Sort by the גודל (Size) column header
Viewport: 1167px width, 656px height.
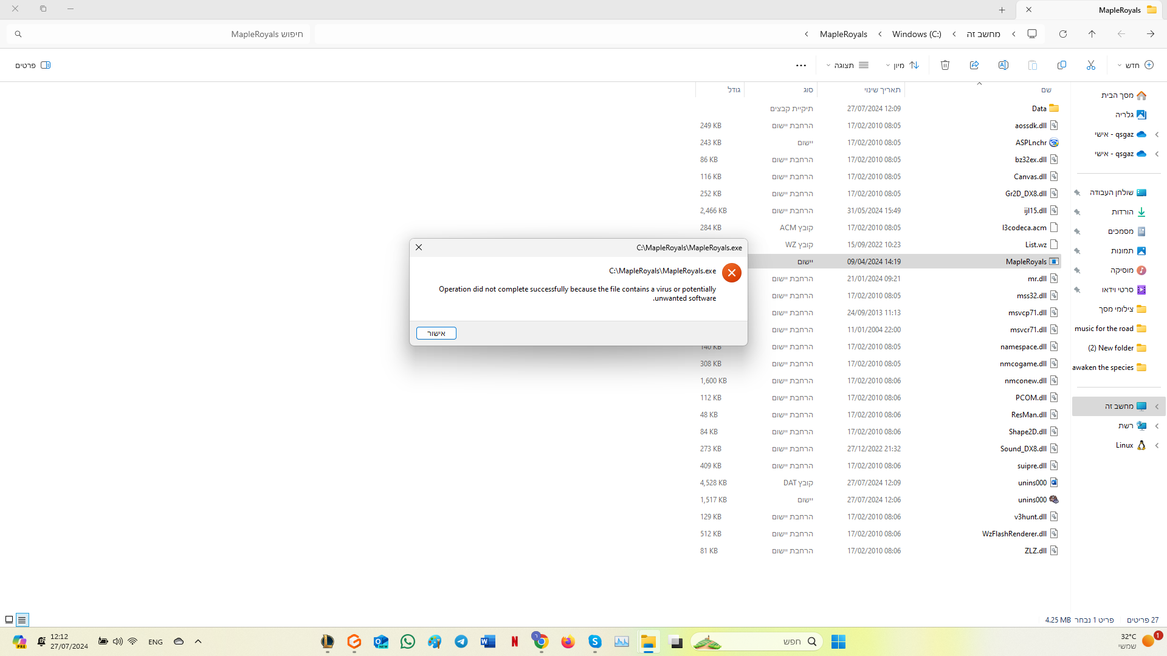coord(720,90)
